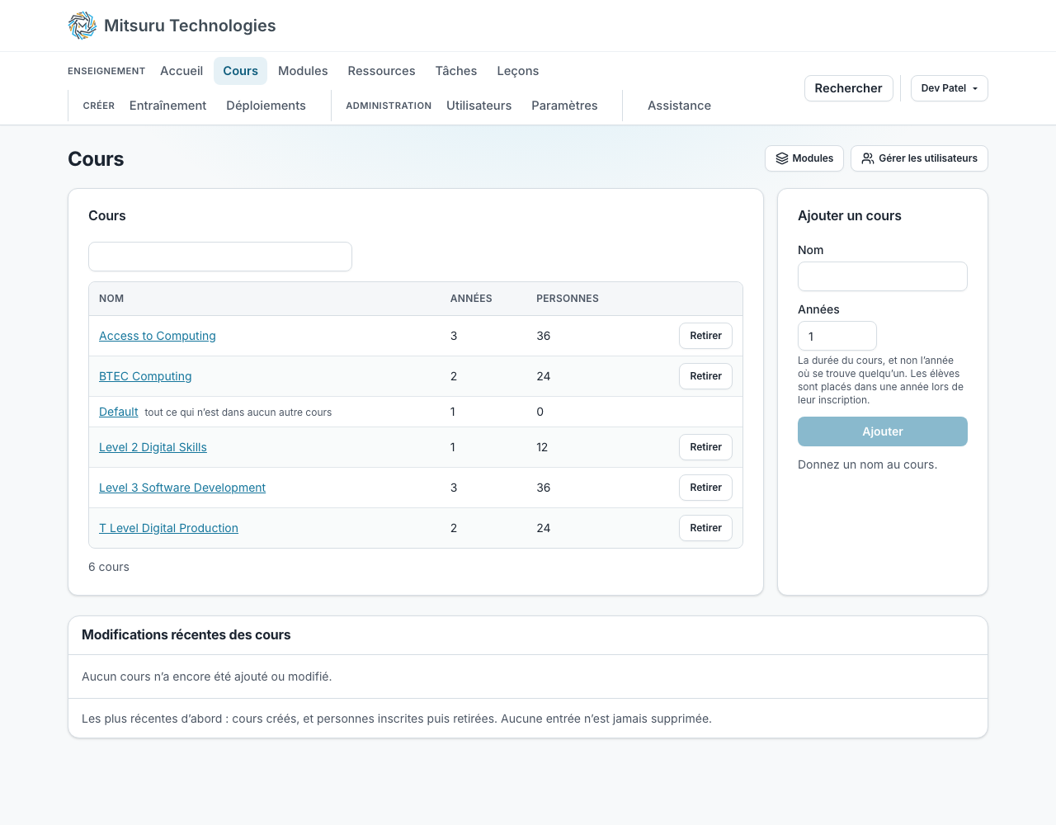This screenshot has width=1056, height=825.
Task: Focus the course filter search field
Action: click(220, 257)
